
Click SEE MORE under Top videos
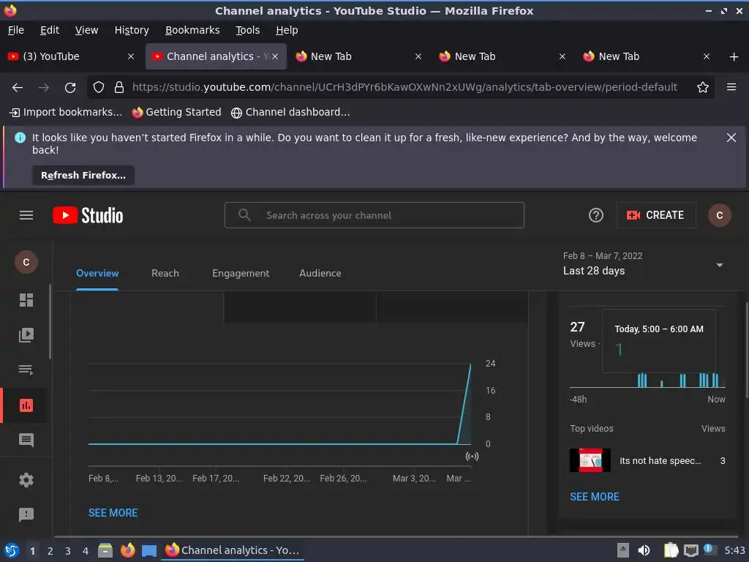coord(594,497)
